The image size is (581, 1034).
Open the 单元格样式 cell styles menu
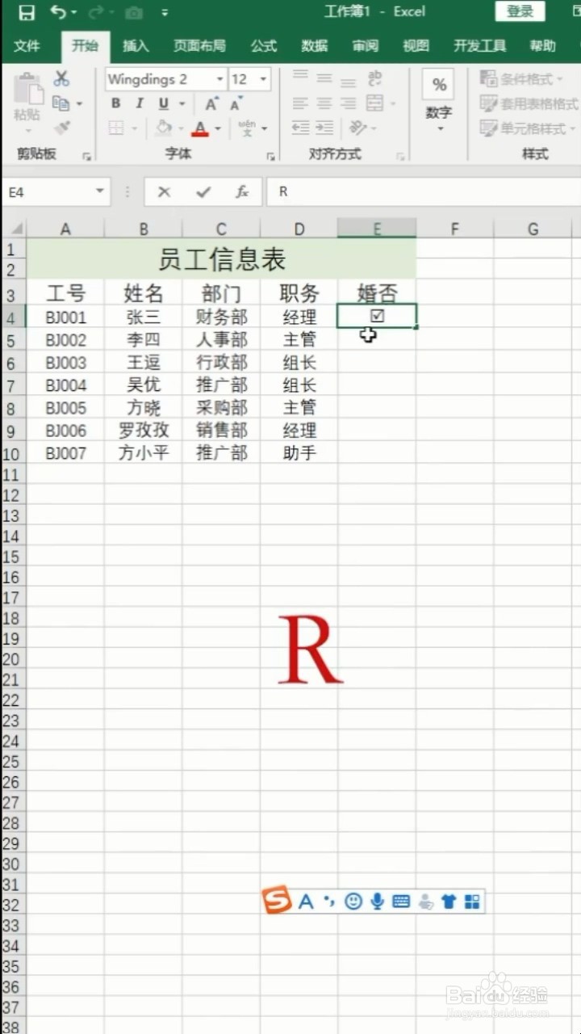click(528, 128)
